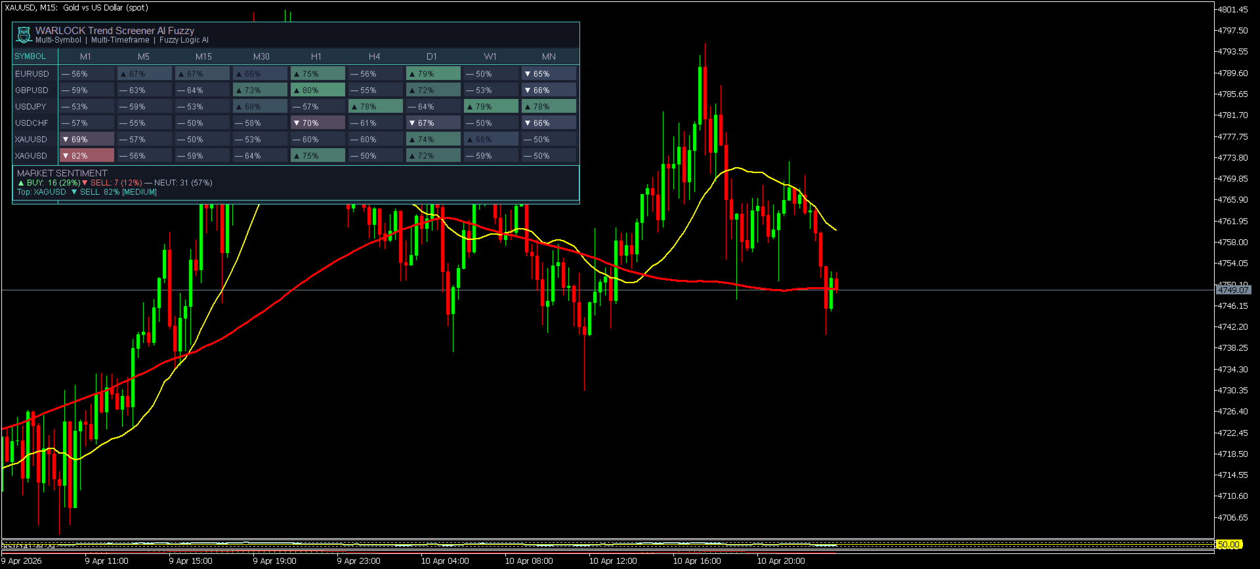Click the 4706.65 price axis label
Image resolution: width=1260 pixels, height=569 pixels.
(x=1232, y=518)
